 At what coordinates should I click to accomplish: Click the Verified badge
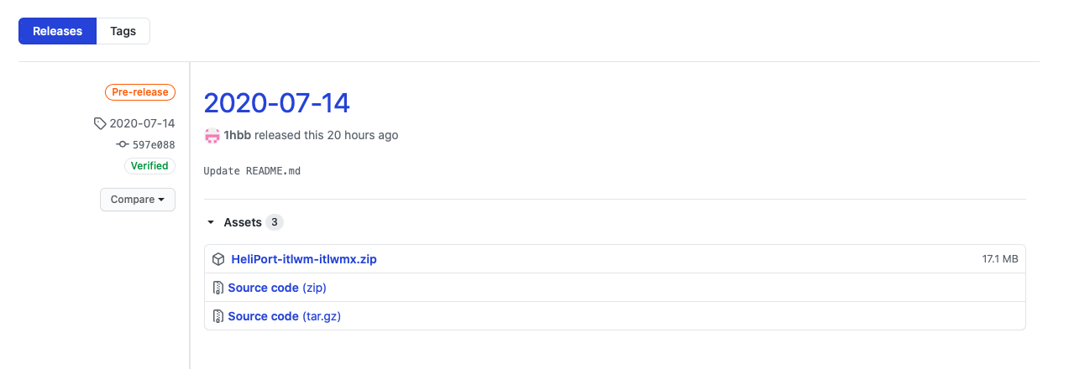click(149, 166)
